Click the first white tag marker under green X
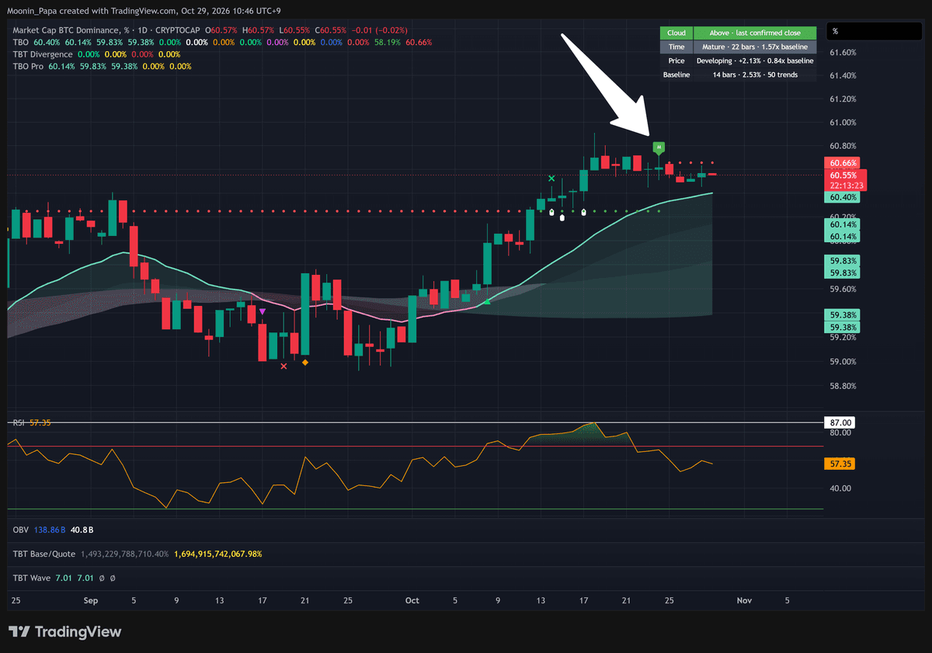 (551, 212)
